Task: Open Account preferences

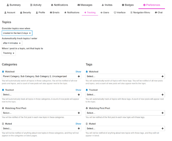Action: click(10, 12)
